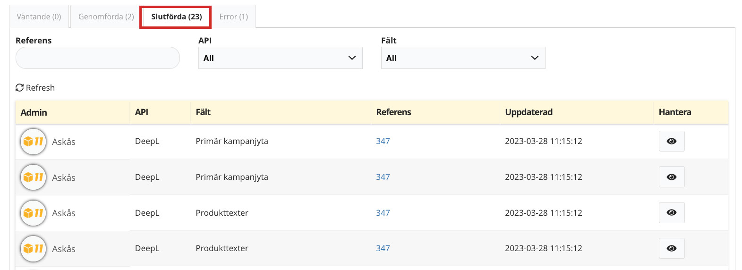This screenshot has width=742, height=270.
Task: Click Askås avatar in the first row
Action: [x=33, y=142]
